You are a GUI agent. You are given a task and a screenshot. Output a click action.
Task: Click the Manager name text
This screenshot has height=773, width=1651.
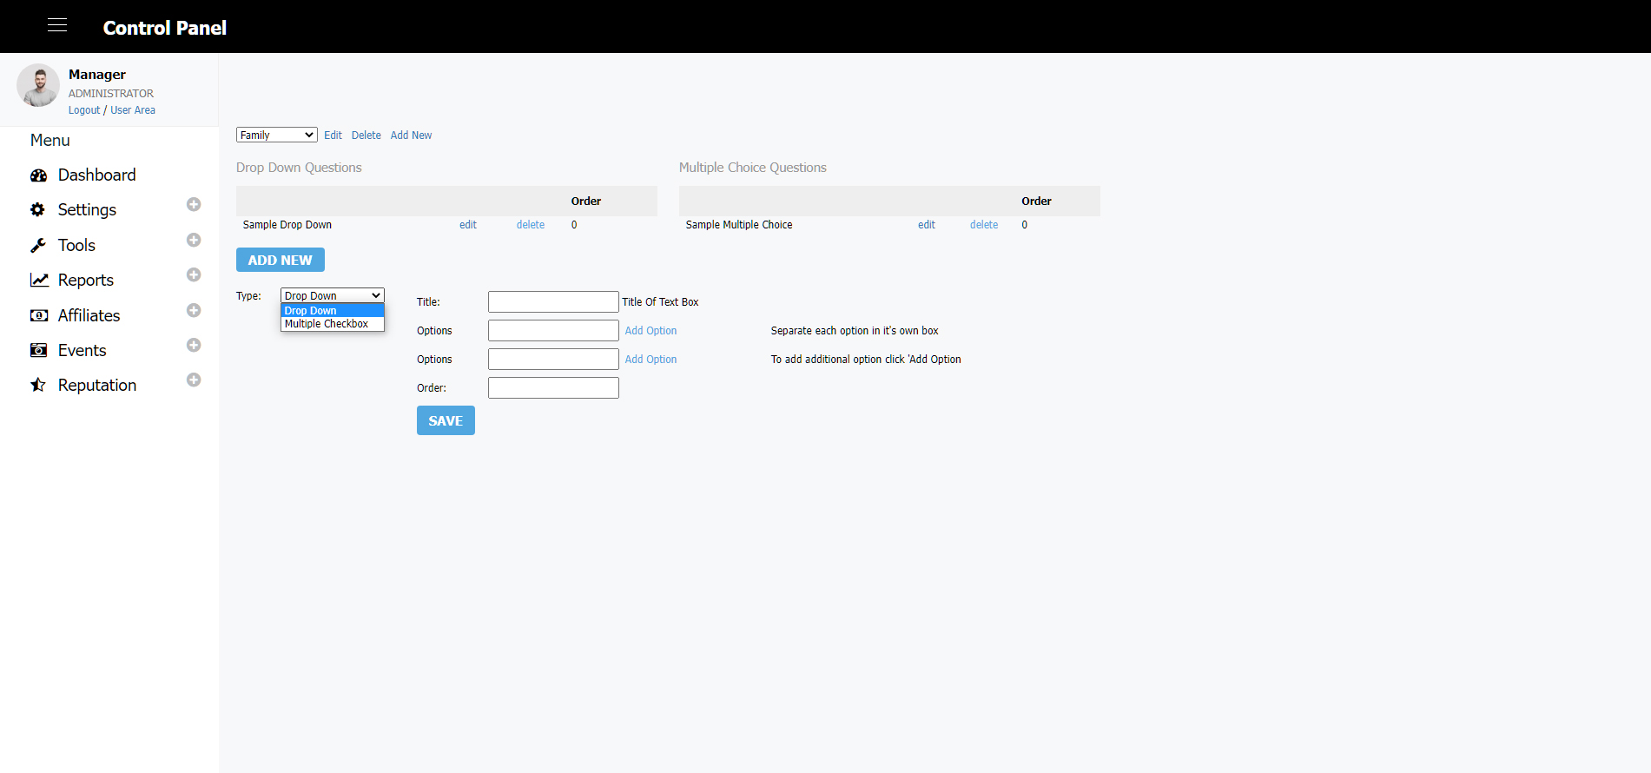click(x=97, y=75)
